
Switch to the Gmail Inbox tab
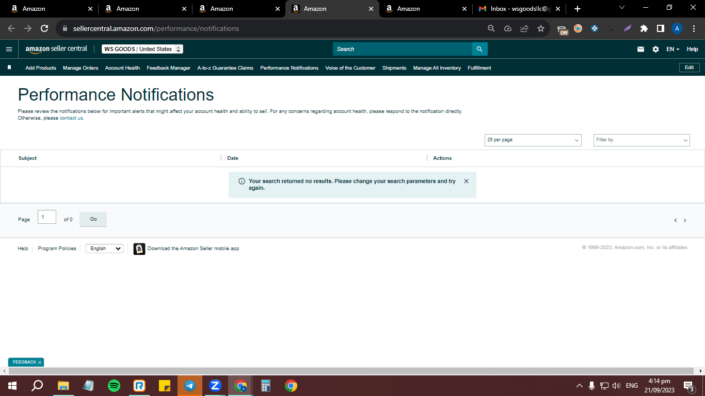pyautogui.click(x=518, y=9)
